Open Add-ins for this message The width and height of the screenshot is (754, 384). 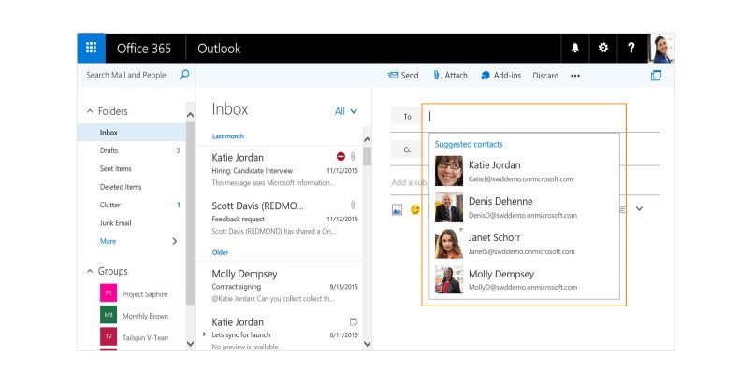coord(500,76)
